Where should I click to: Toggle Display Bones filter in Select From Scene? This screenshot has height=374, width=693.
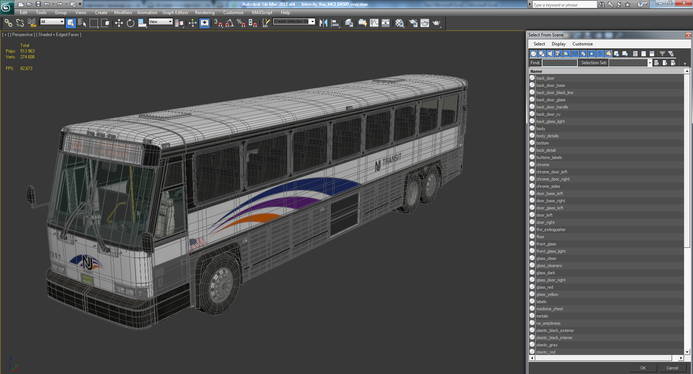click(x=600, y=54)
